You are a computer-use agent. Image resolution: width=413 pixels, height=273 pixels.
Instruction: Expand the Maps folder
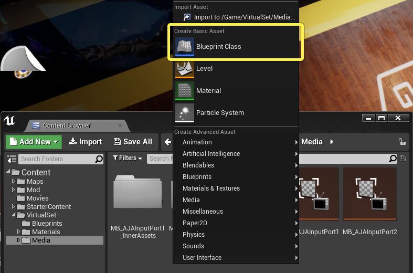coord(13,181)
